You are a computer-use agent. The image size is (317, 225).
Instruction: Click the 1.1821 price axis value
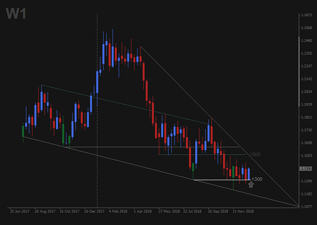click(x=306, y=117)
